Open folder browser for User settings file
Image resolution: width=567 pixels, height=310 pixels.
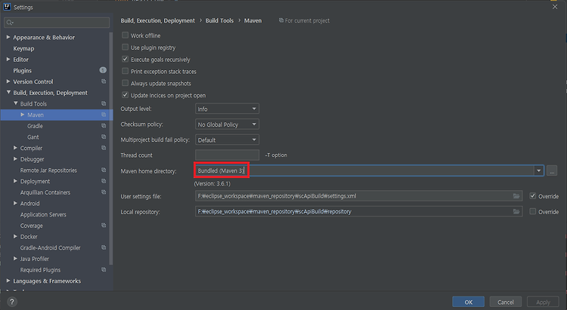tap(516, 196)
